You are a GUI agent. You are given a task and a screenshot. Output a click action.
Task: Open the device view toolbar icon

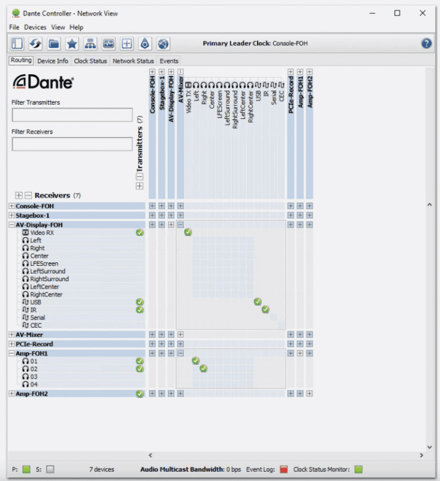pyautogui.click(x=109, y=44)
